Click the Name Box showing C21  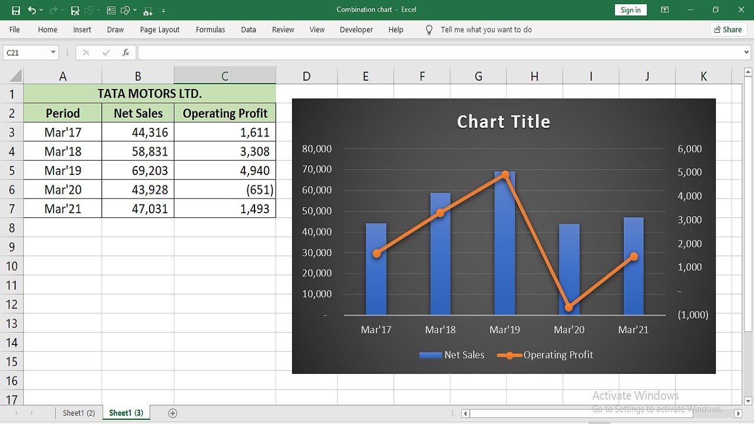(x=25, y=52)
